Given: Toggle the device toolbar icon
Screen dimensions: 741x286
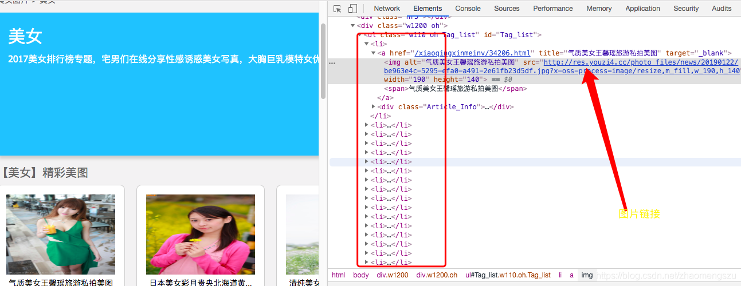Looking at the screenshot, I should 352,9.
